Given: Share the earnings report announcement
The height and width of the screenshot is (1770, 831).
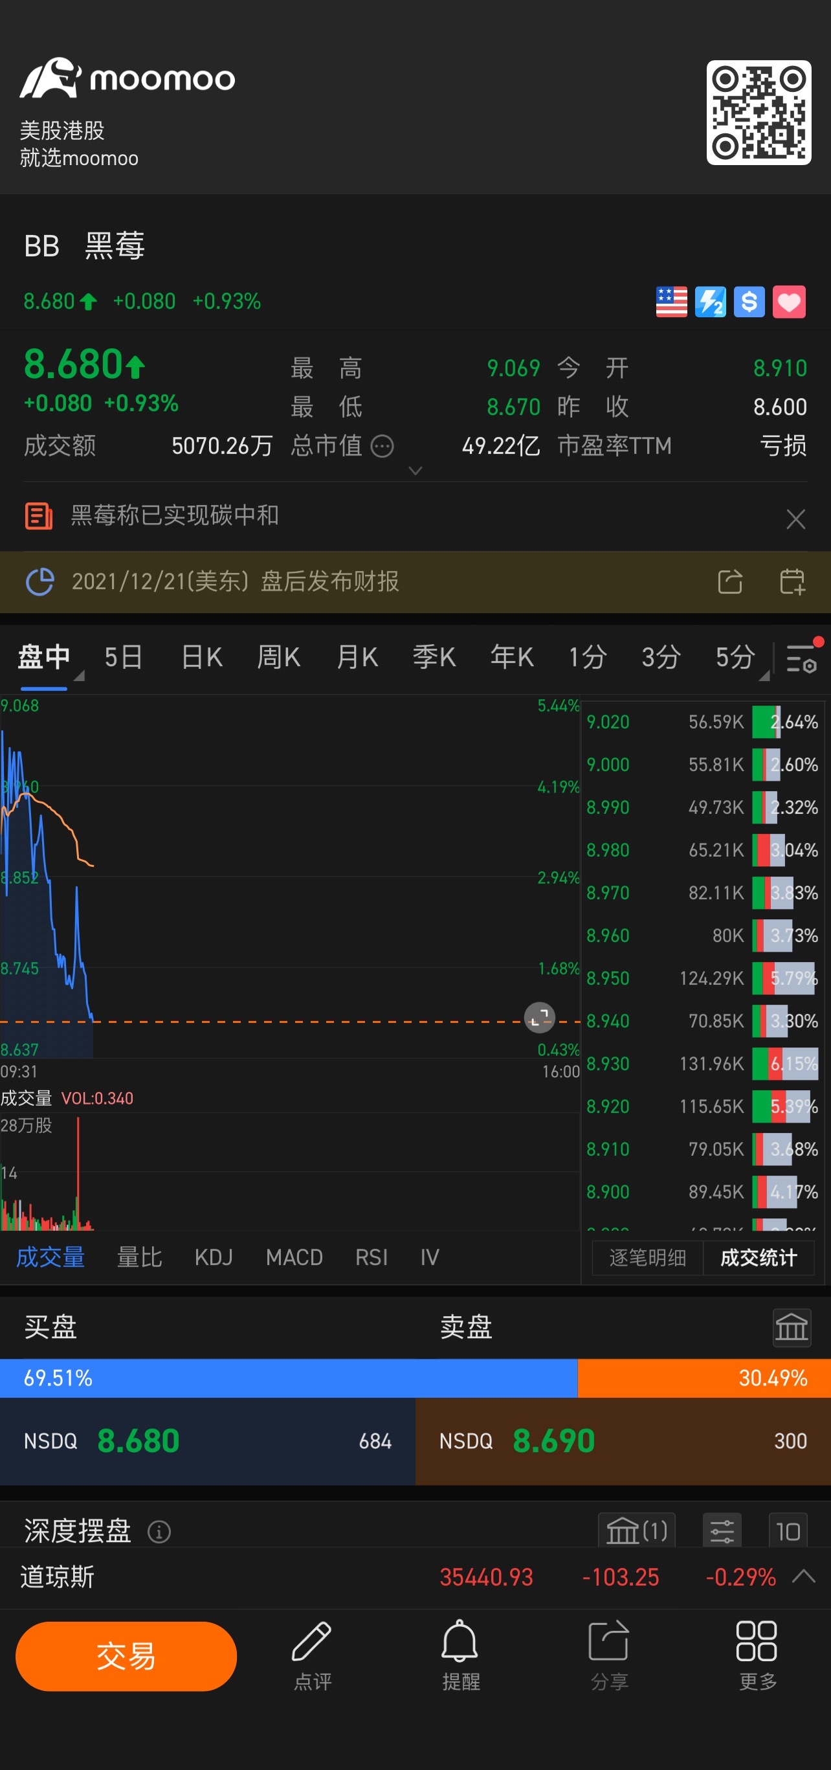Looking at the screenshot, I should click(x=730, y=581).
